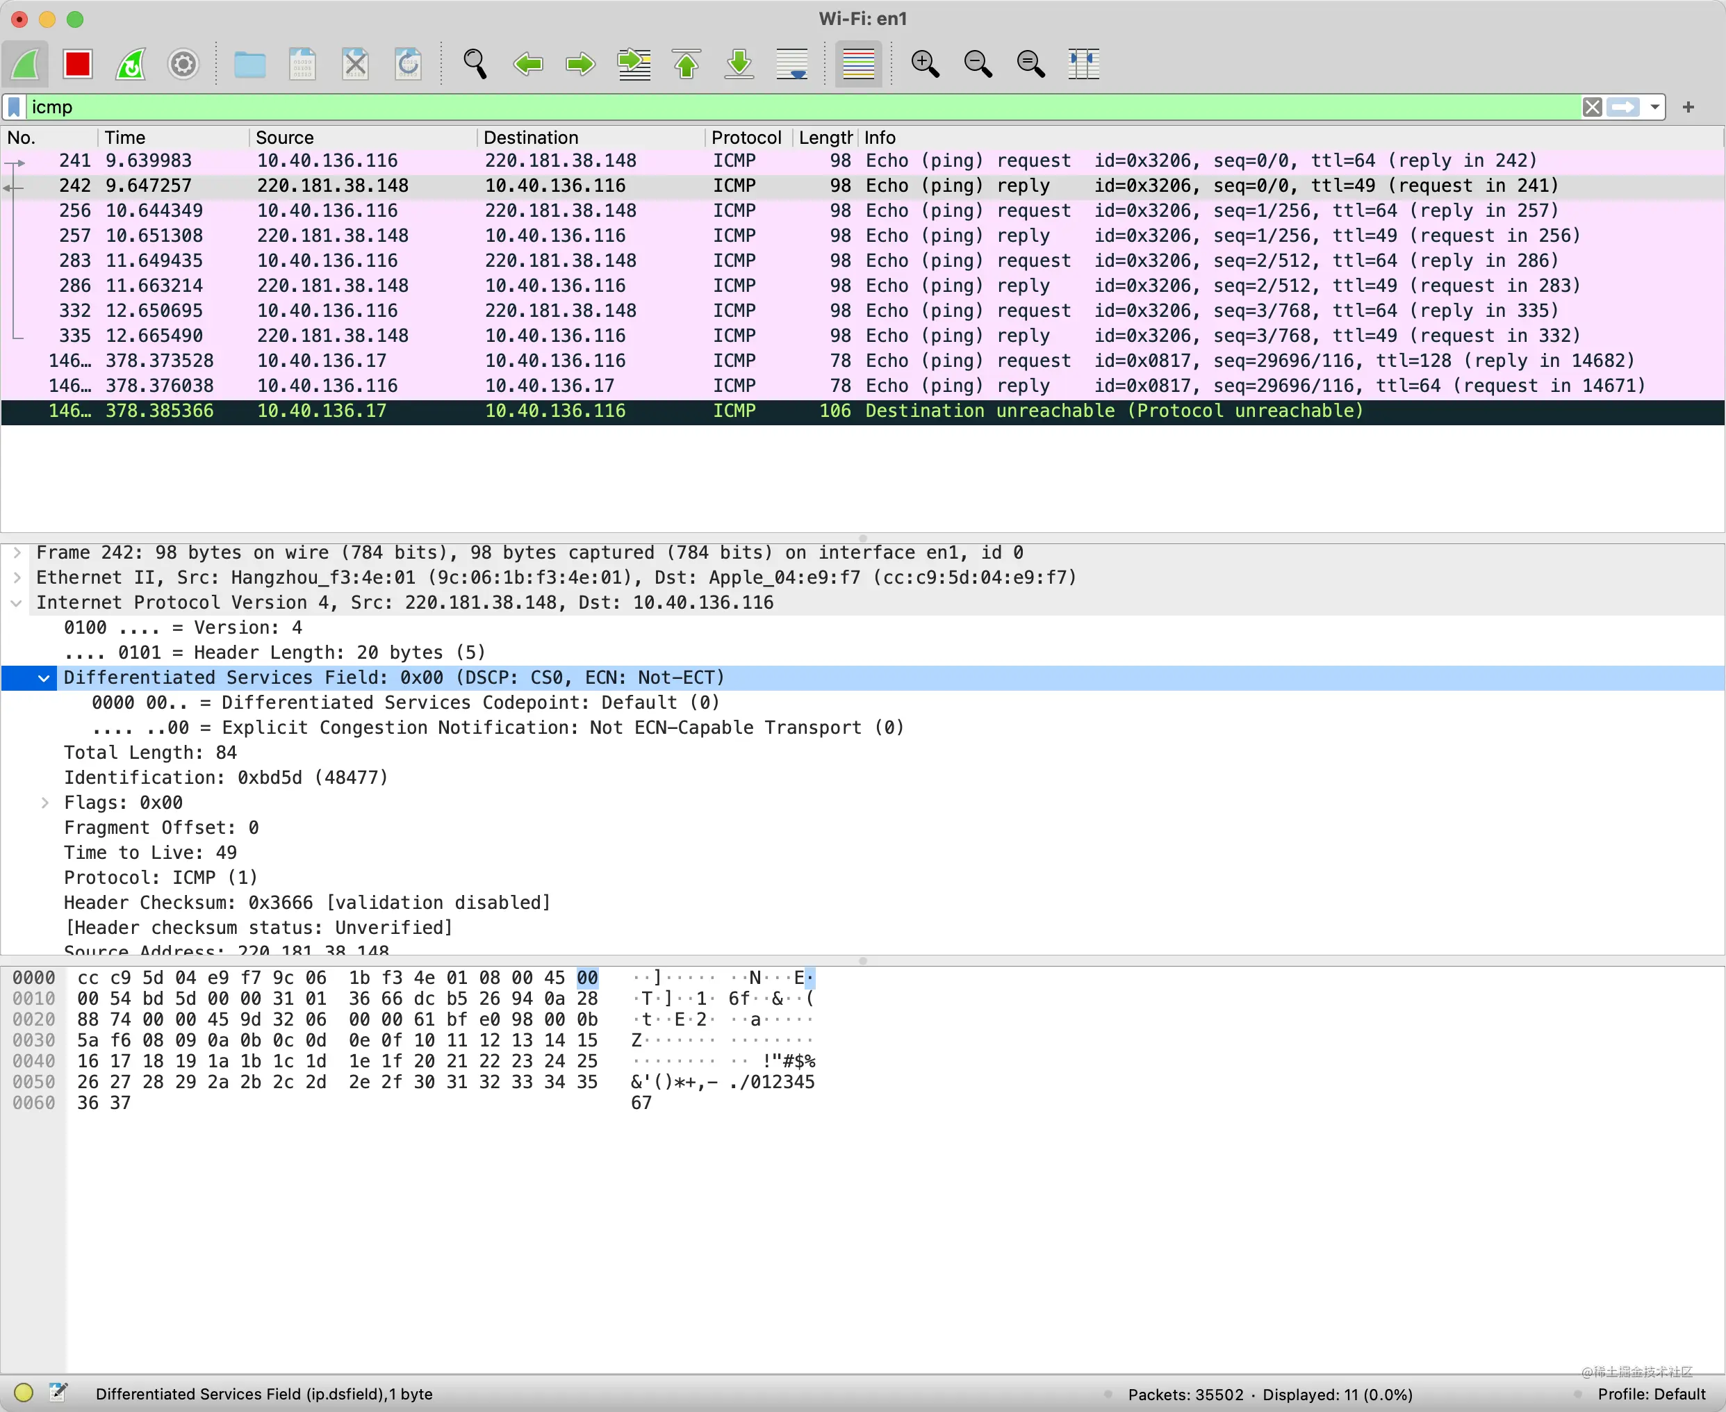Go to specified packet icon
The width and height of the screenshot is (1726, 1412).
coord(634,63)
